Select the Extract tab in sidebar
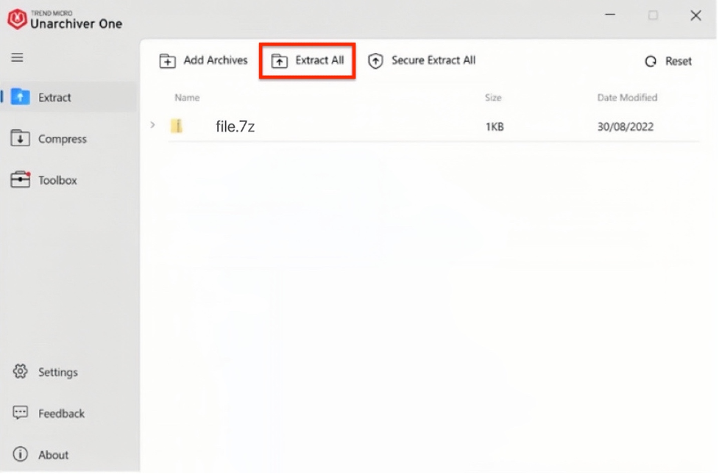This screenshot has height=474, width=719. pos(54,98)
